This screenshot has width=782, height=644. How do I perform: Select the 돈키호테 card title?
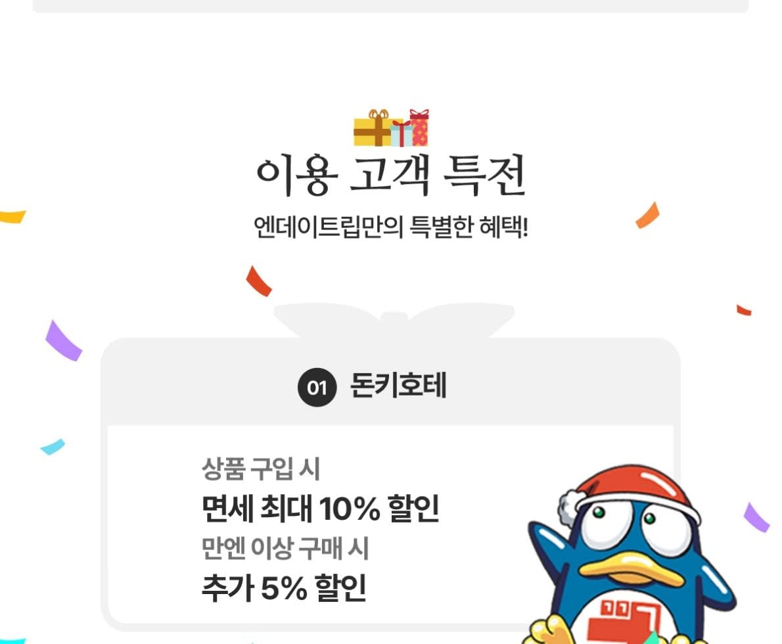pyautogui.click(x=398, y=386)
